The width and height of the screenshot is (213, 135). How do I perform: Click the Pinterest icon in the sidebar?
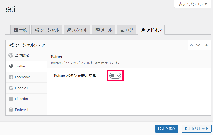[x=11, y=110]
